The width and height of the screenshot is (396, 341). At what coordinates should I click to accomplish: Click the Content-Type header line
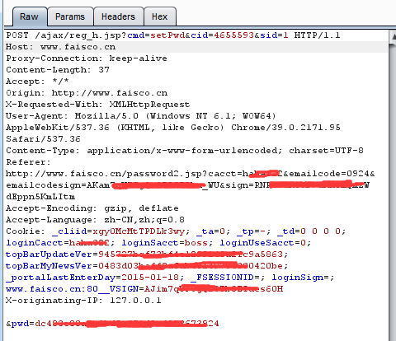(185, 151)
